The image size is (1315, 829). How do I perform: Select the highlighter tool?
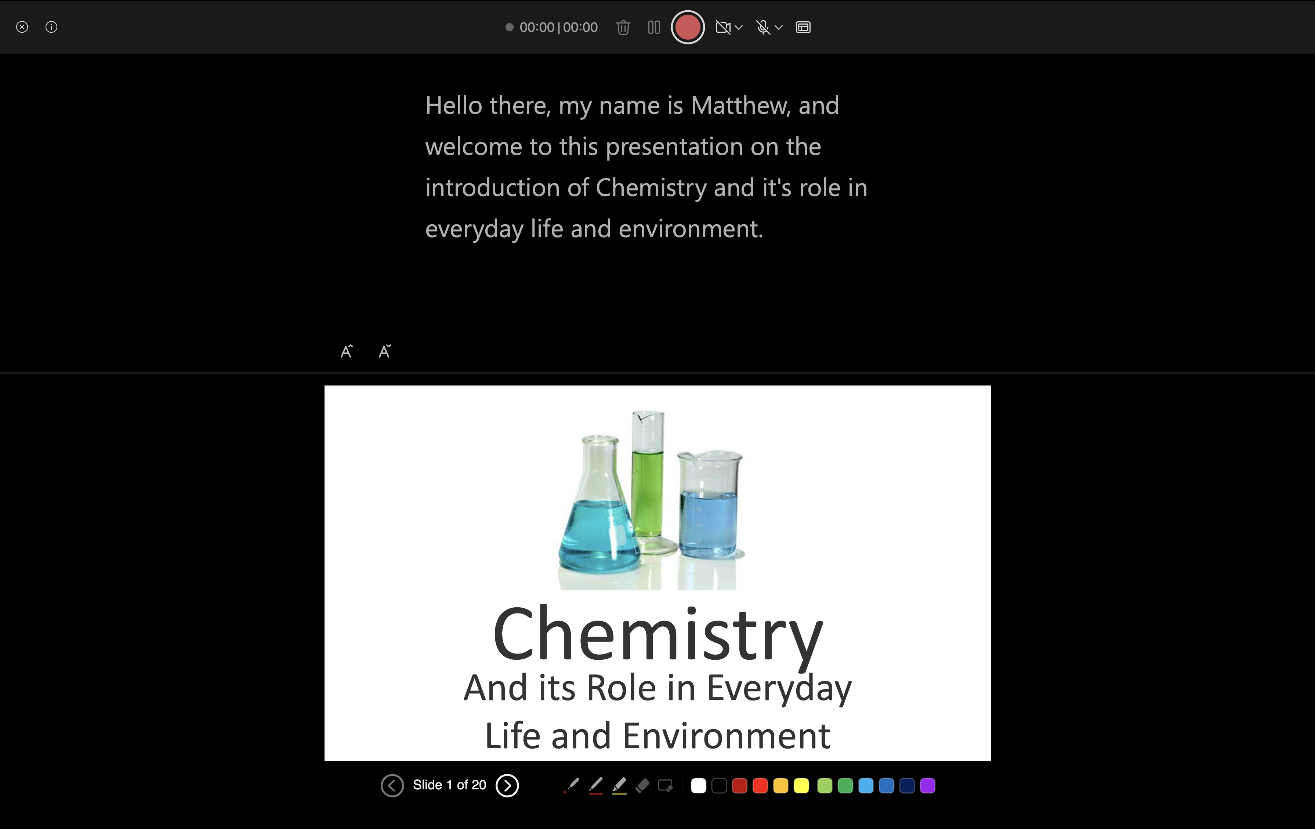pyautogui.click(x=619, y=786)
